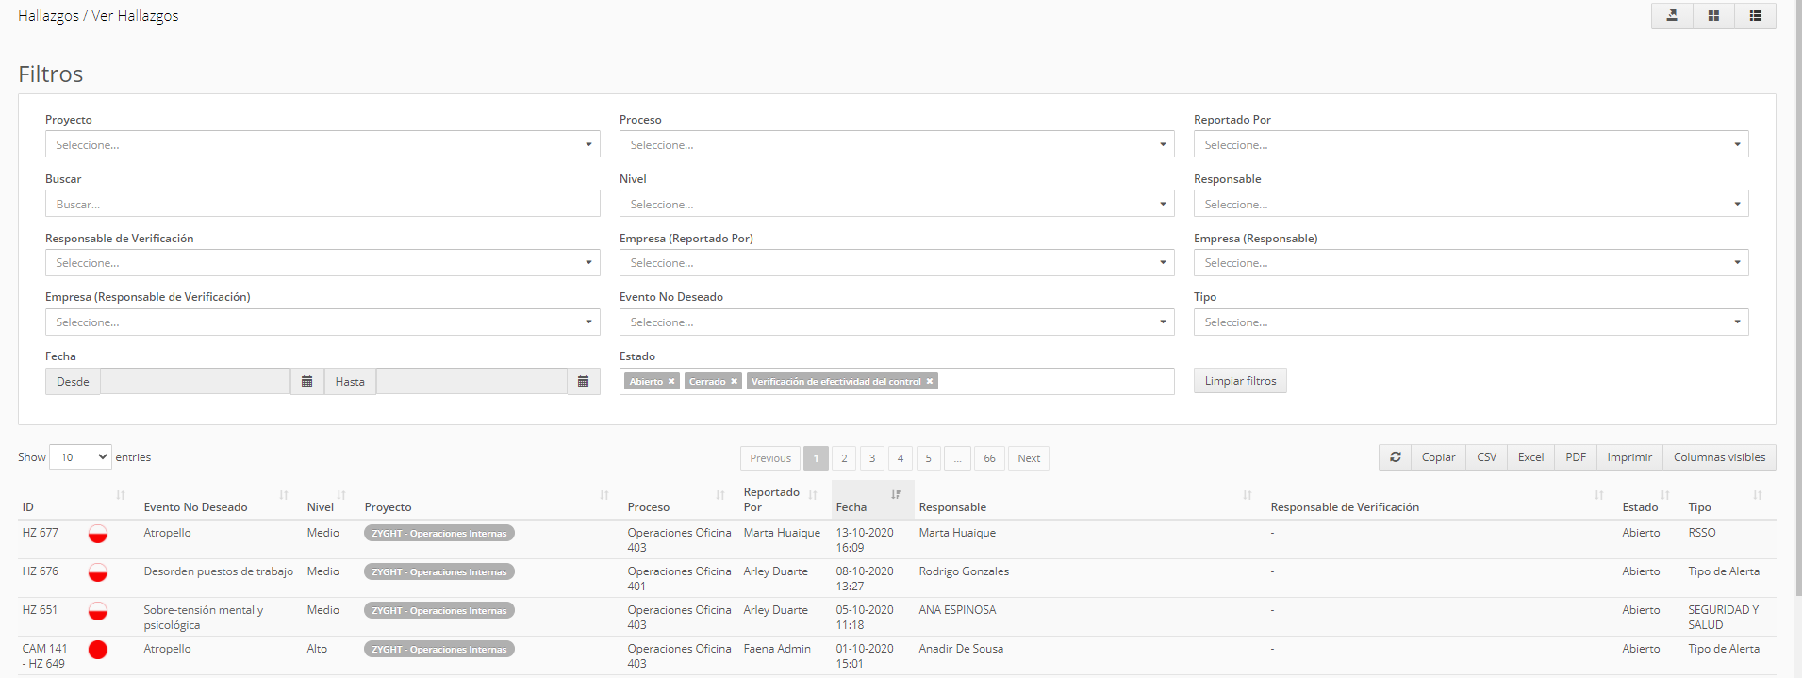This screenshot has height=678, width=1802.
Task: Click the Buscar search input field
Action: point(322,205)
